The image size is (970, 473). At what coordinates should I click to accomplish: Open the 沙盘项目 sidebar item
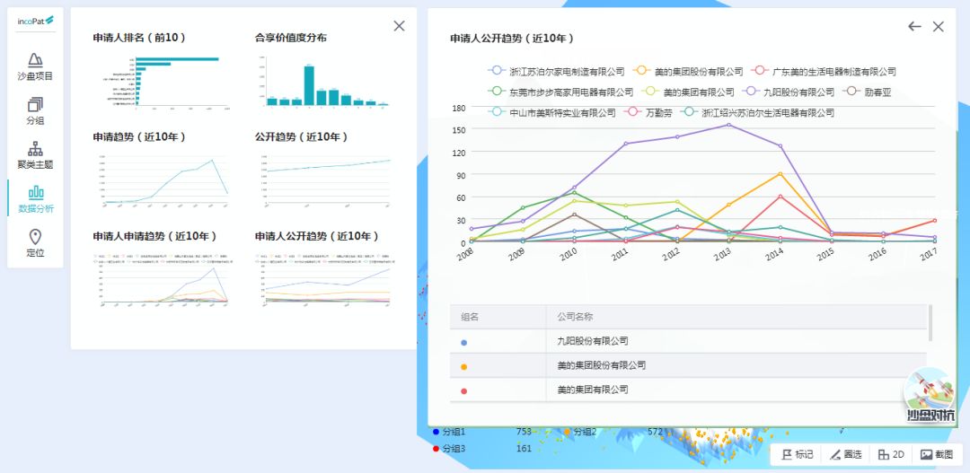35,66
